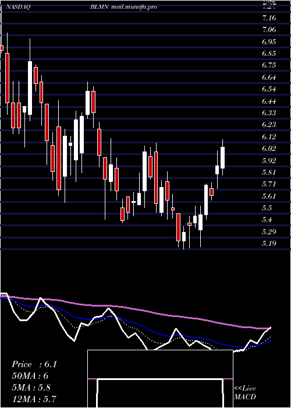Click the NASDAQ exchange label
291x408 pixels.
(x=18, y=7)
